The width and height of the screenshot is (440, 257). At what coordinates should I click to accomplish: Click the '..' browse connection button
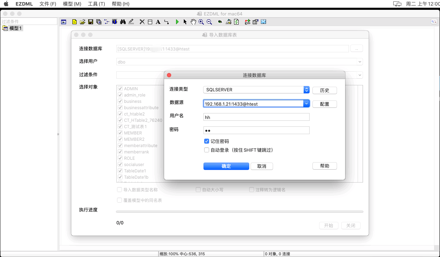pyautogui.click(x=357, y=49)
